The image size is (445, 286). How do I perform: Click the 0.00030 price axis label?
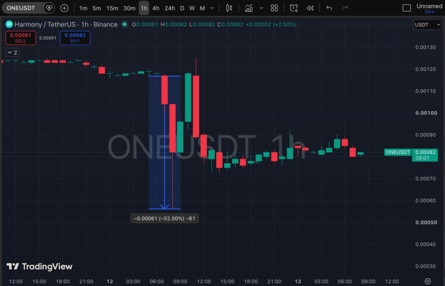click(x=425, y=266)
